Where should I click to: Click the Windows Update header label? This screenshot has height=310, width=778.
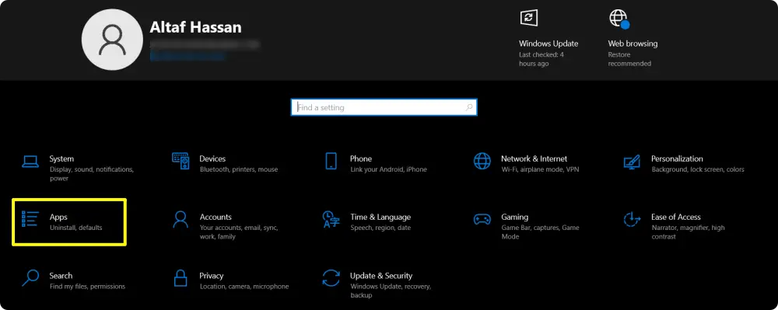click(548, 44)
